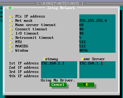Click the Setup Network dialog title
This screenshot has height=98, width=123.
click(x=61, y=8)
